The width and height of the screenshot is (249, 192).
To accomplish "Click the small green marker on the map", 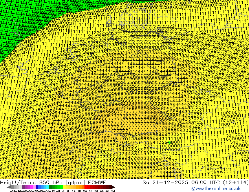I will point(169,142).
